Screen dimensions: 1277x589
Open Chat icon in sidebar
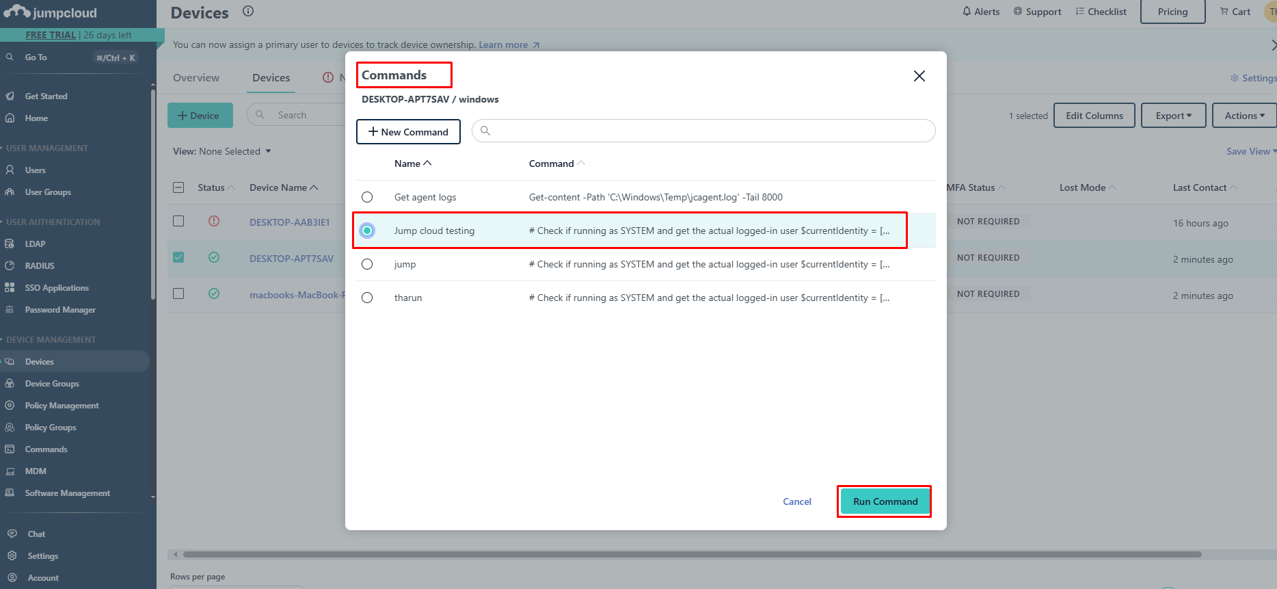(x=12, y=534)
